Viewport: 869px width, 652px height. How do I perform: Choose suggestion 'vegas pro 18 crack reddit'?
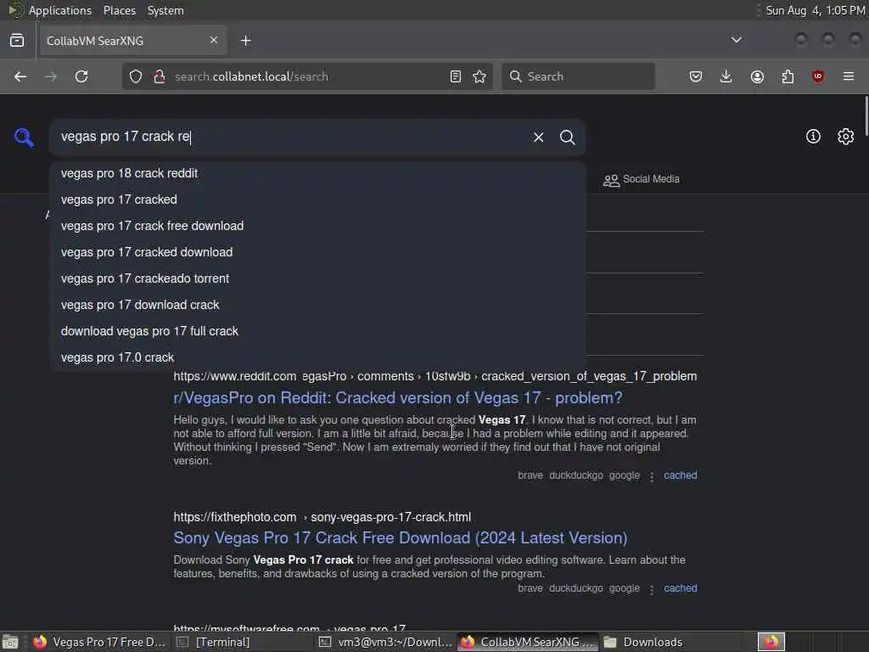(317, 173)
